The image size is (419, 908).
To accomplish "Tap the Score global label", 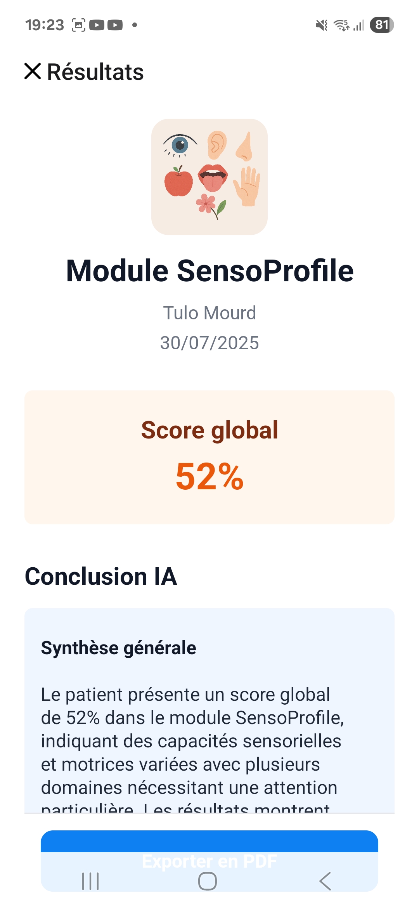I will click(209, 430).
